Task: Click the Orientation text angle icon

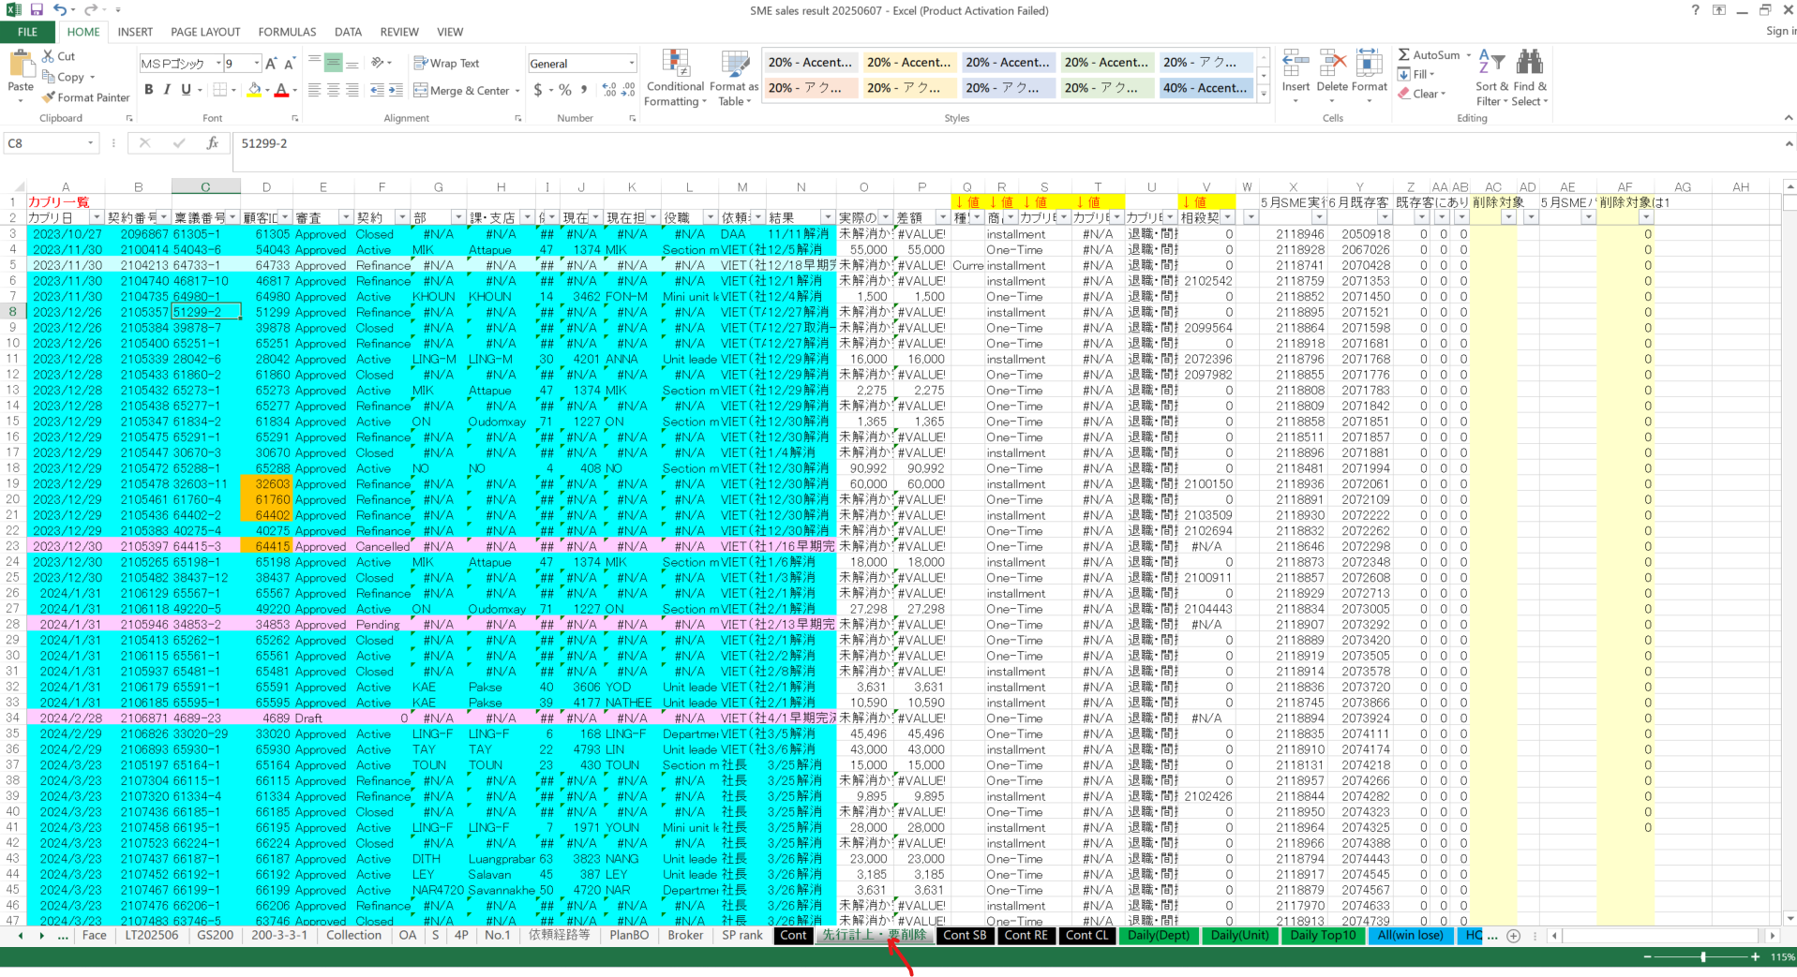Action: pyautogui.click(x=378, y=63)
